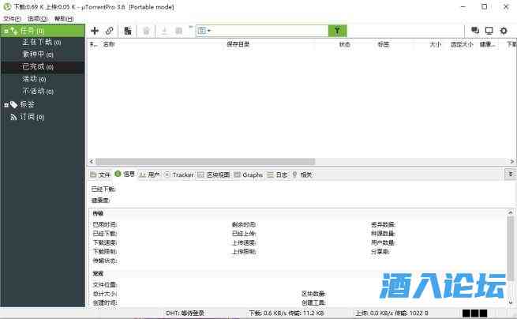This screenshot has height=319, width=517.
Task: Switch to the 信息 detail tab
Action: tap(125, 175)
